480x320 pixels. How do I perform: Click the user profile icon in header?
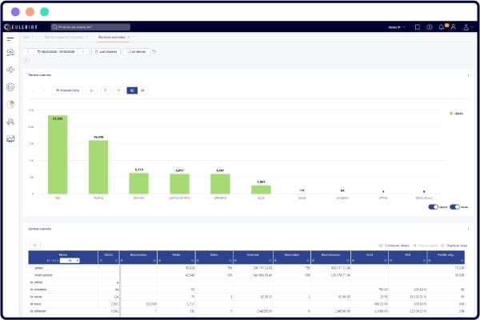tap(454, 27)
